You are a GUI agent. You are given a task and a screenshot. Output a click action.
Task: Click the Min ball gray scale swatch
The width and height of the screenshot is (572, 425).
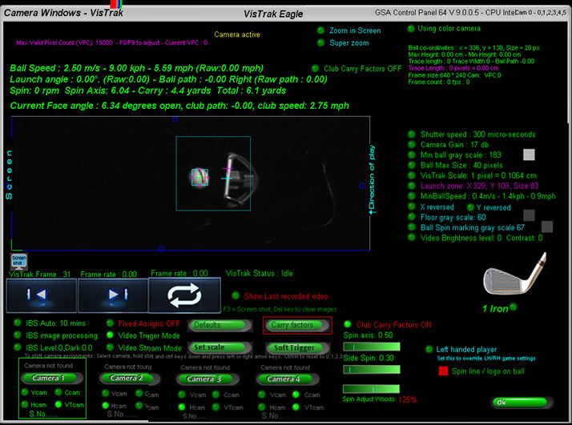coord(529,154)
